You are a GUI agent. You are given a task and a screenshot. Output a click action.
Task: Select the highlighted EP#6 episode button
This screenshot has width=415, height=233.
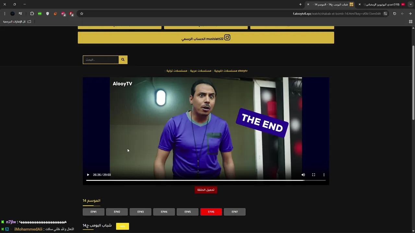click(x=211, y=212)
